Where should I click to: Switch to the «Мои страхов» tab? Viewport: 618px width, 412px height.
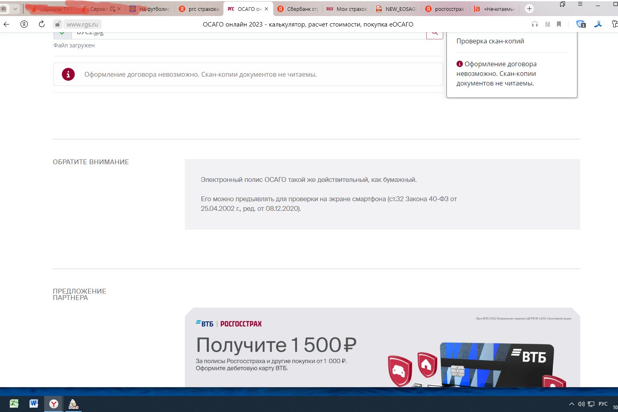tap(347, 8)
